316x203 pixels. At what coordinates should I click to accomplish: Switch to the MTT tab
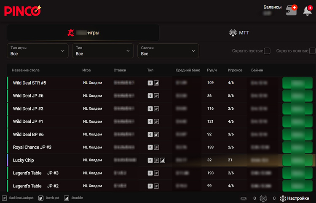(238, 33)
